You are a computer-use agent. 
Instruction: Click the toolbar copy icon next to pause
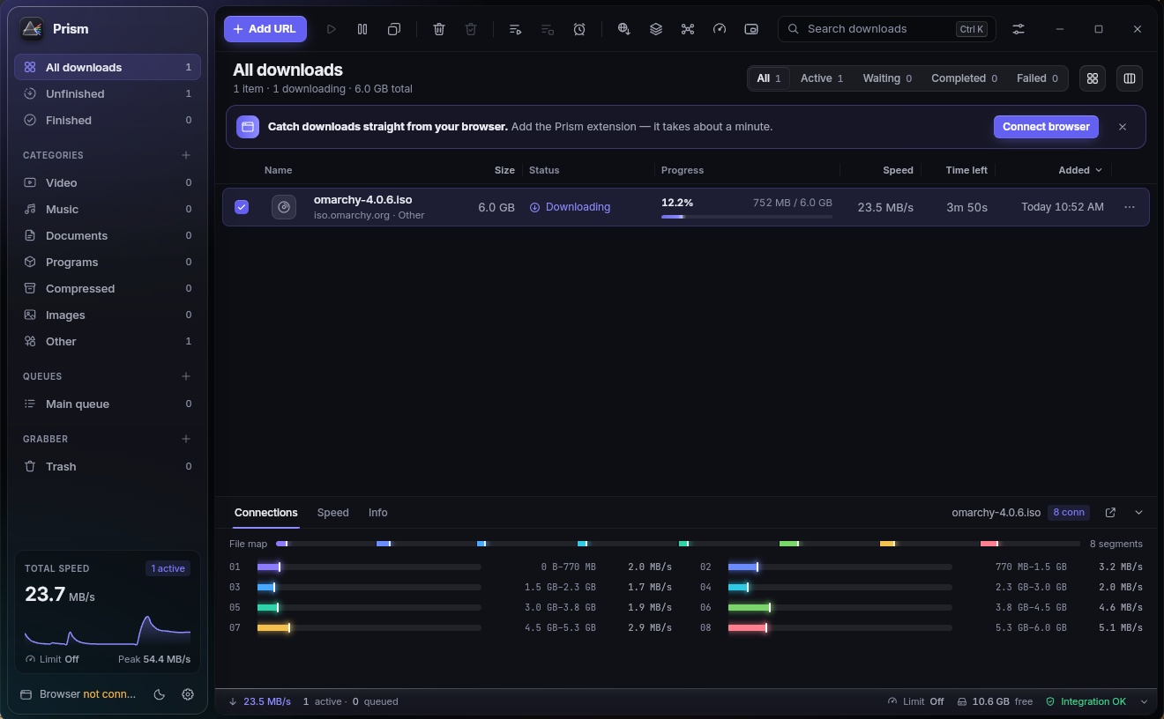(394, 29)
